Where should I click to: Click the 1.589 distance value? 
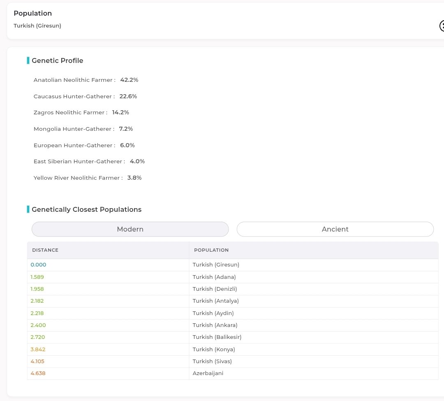pos(37,277)
